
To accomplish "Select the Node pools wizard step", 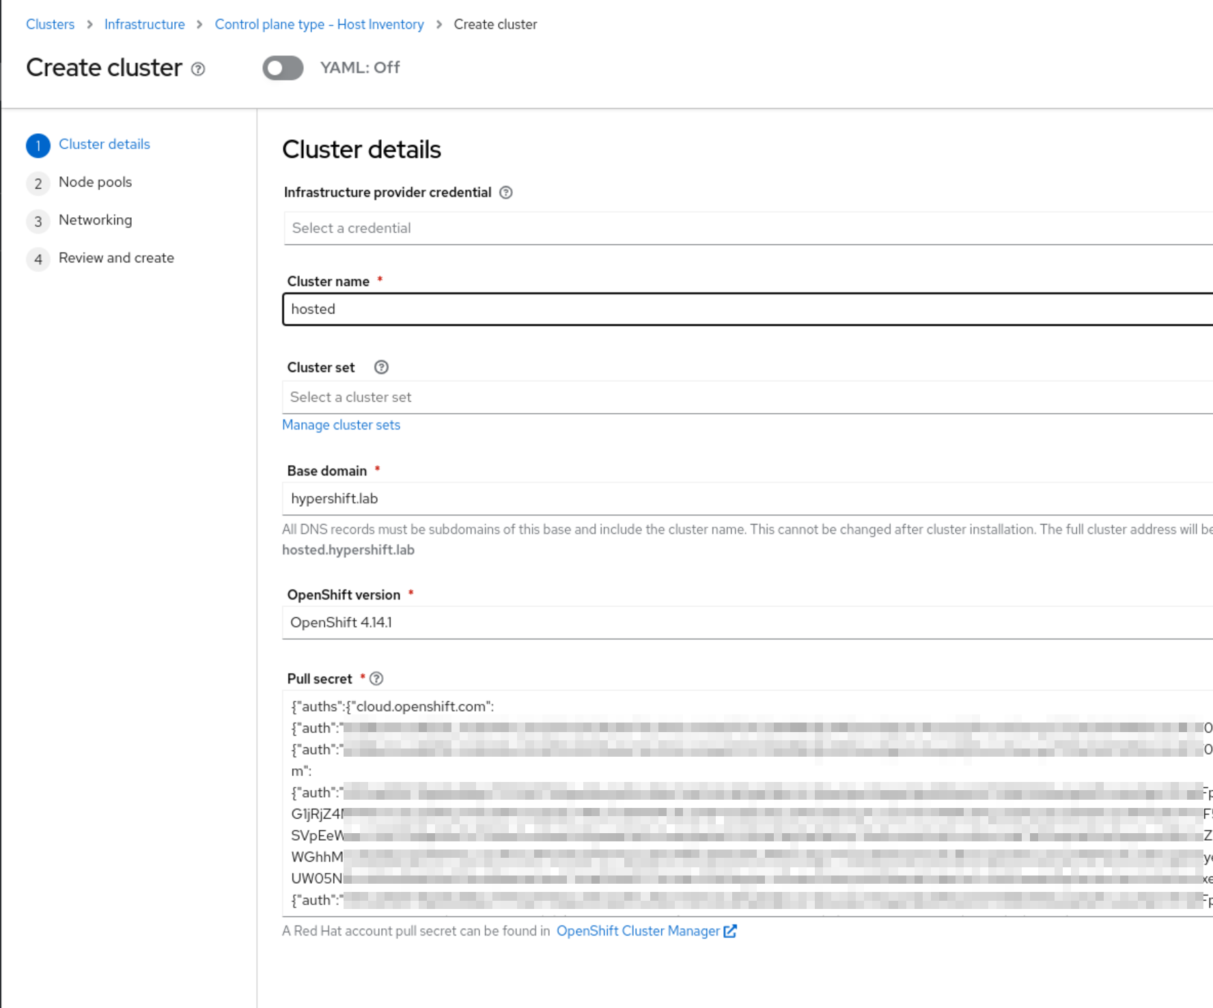I will (x=95, y=182).
